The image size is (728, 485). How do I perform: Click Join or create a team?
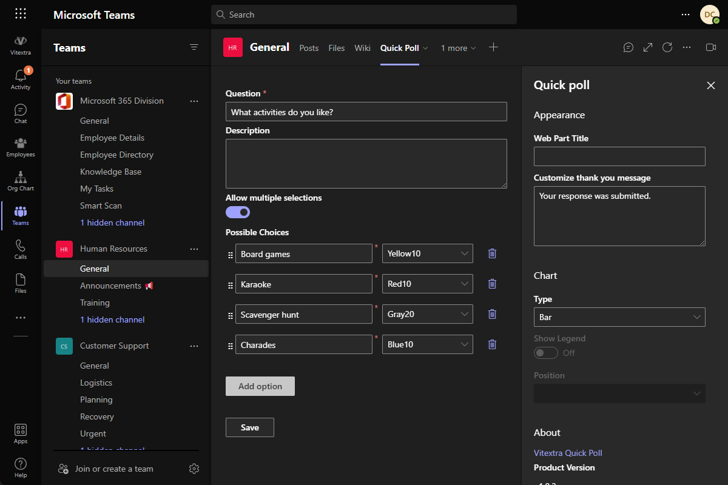(x=114, y=469)
